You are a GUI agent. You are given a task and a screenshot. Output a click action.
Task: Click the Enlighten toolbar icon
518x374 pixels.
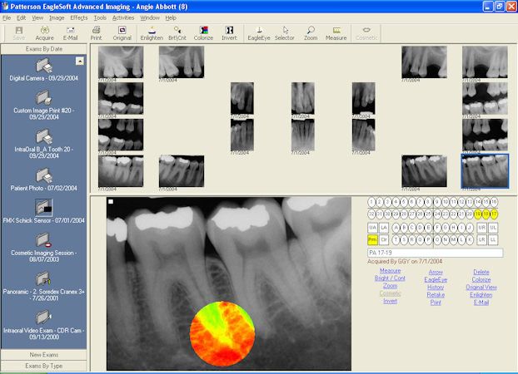152,33
